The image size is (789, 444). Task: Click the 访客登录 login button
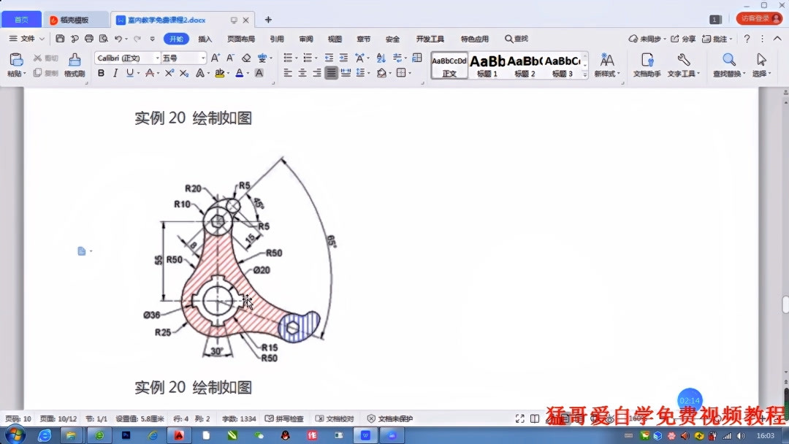click(x=760, y=18)
